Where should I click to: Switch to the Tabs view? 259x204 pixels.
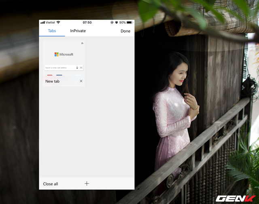click(x=52, y=31)
